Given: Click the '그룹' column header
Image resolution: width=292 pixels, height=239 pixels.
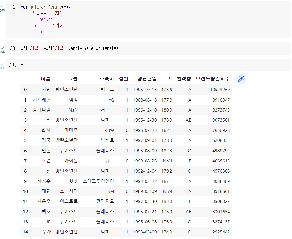Looking at the screenshot, I should point(73,78).
